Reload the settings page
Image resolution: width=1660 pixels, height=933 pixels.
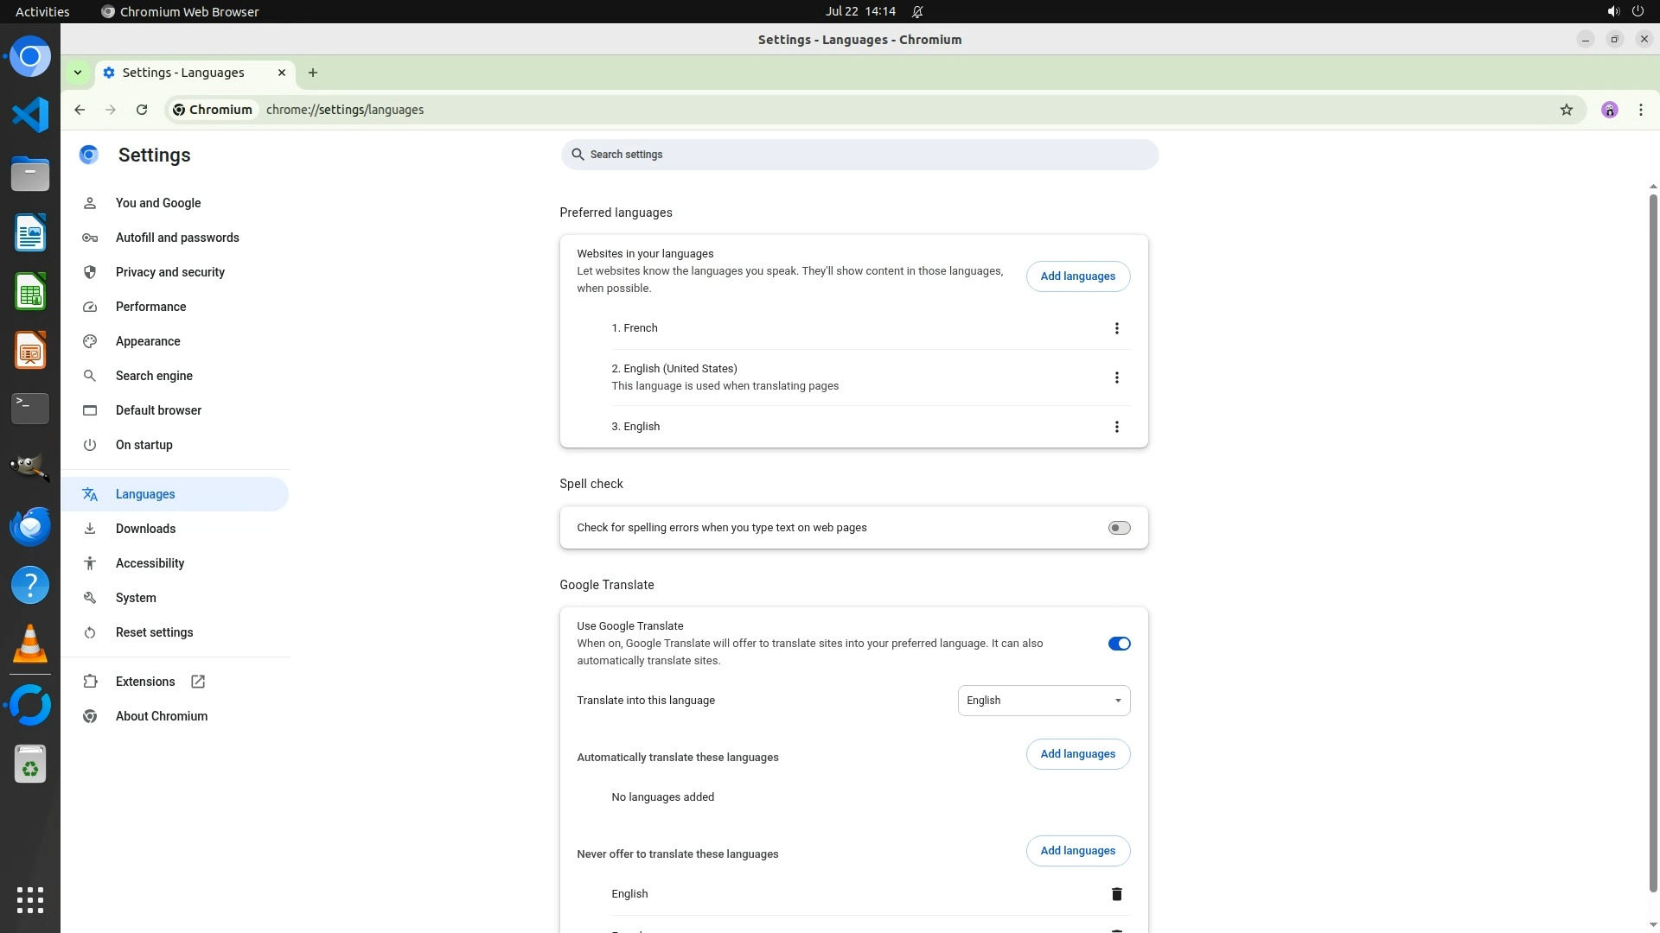point(142,110)
